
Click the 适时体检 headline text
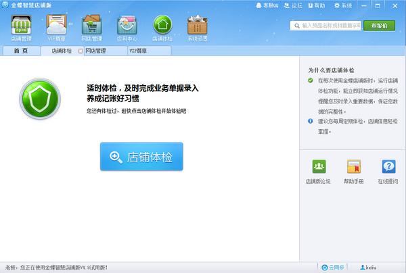tap(143, 93)
